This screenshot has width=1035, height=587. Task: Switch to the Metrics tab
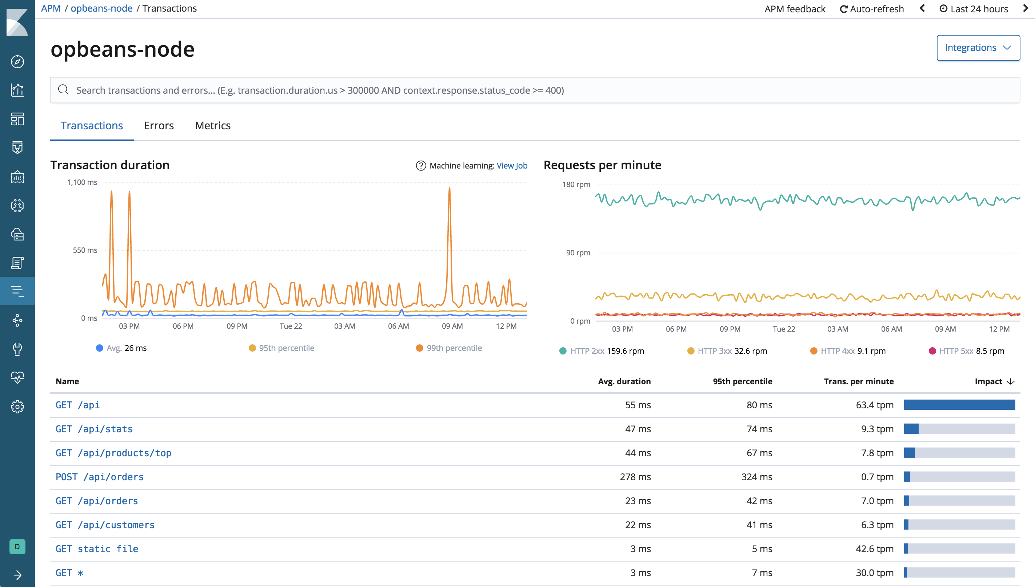pos(213,125)
